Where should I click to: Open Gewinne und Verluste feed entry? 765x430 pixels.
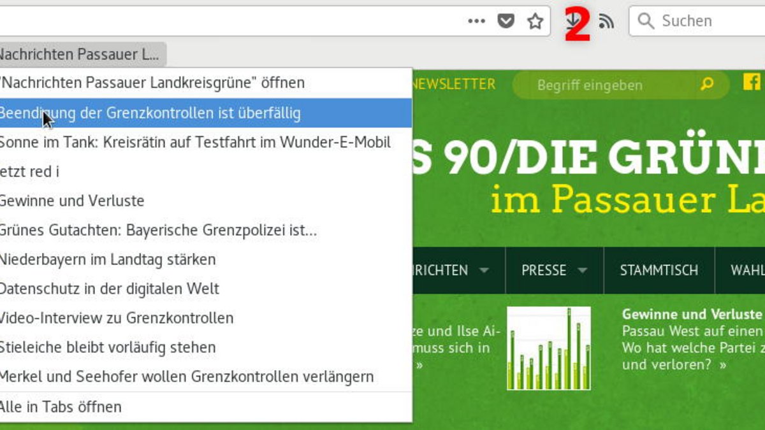[205, 201]
